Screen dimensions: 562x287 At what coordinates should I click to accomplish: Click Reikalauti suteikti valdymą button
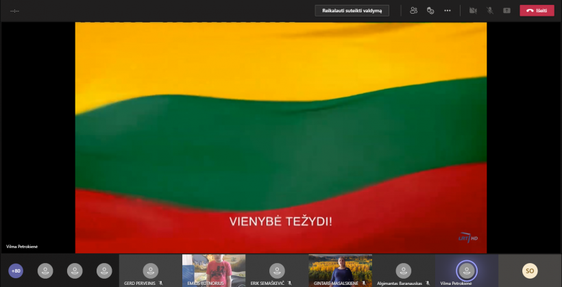[x=352, y=10]
